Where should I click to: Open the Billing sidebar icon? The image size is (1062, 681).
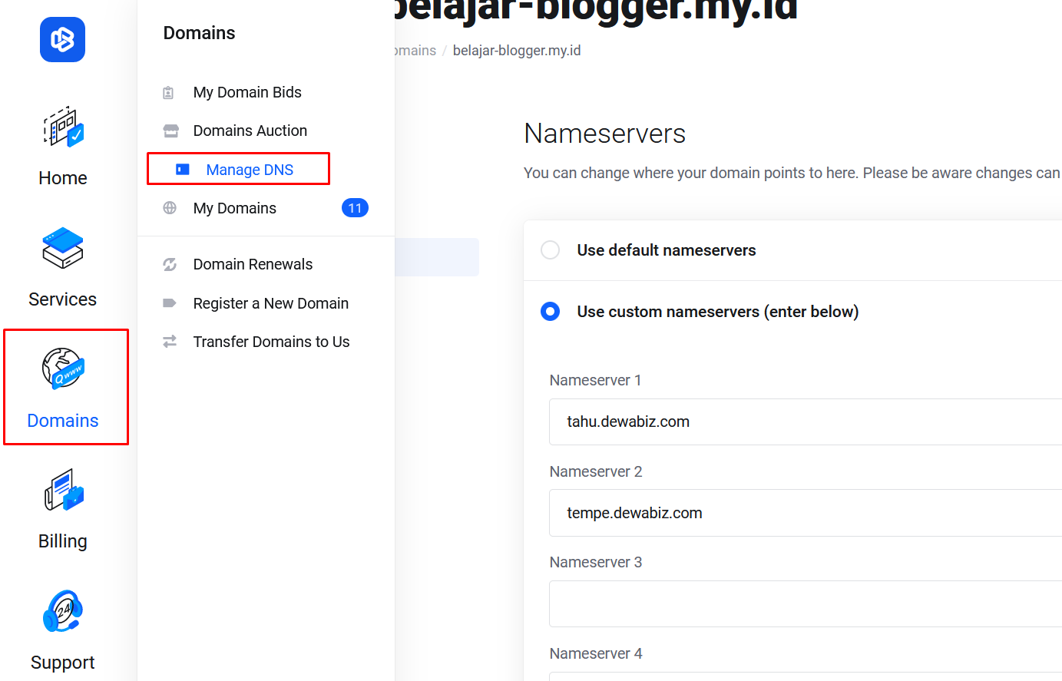(x=63, y=490)
